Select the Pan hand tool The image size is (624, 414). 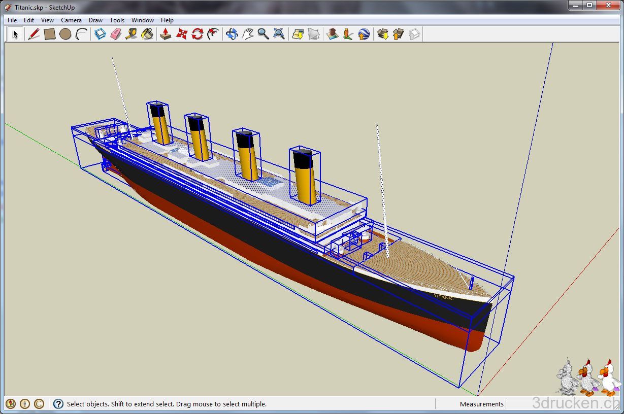(x=247, y=34)
